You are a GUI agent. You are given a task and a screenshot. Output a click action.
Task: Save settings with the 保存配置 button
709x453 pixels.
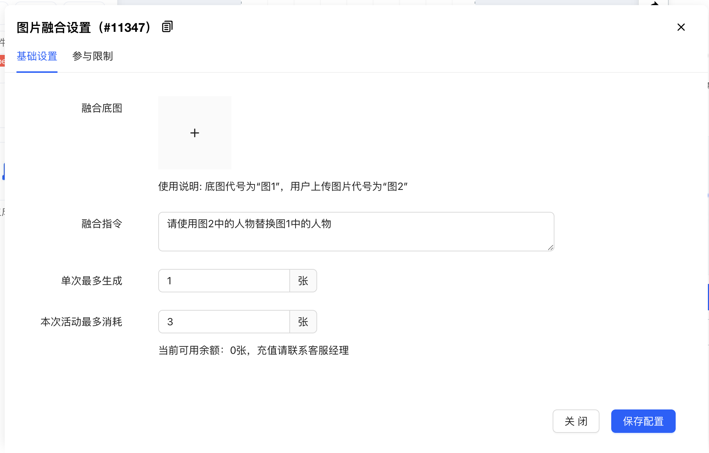[x=643, y=421]
